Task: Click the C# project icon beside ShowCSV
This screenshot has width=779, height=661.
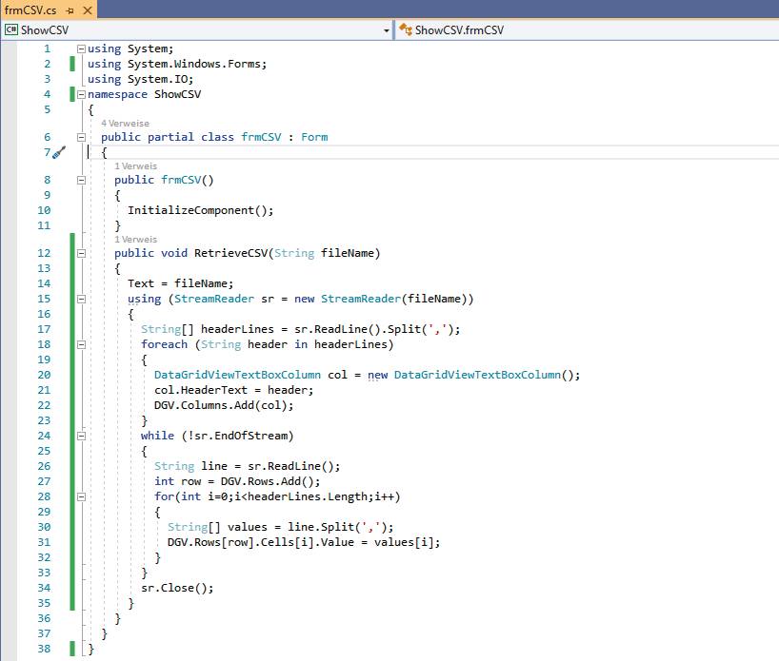Action: point(10,30)
